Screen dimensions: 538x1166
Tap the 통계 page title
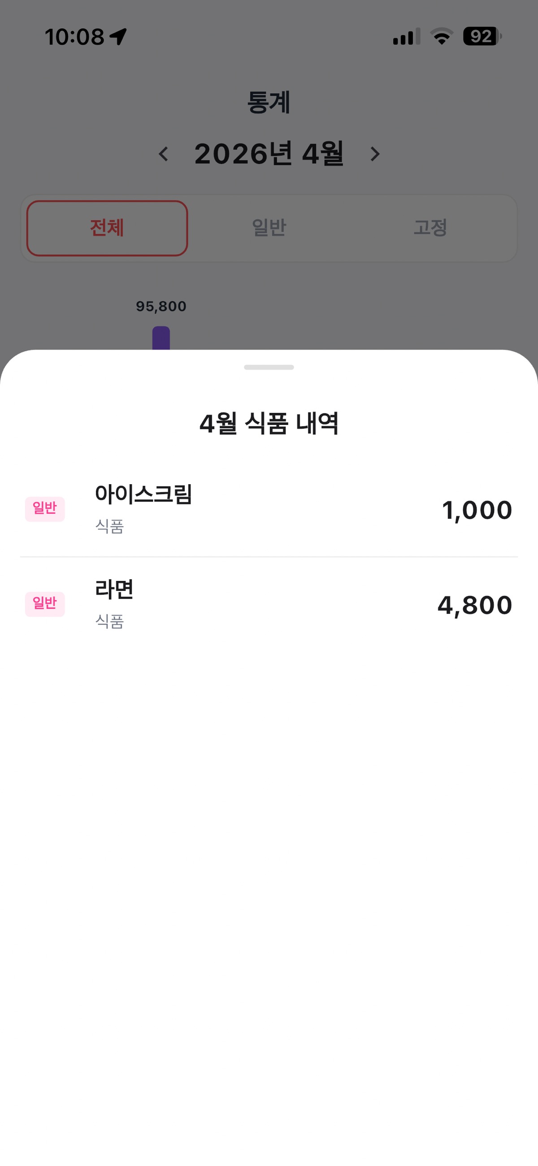click(x=269, y=102)
